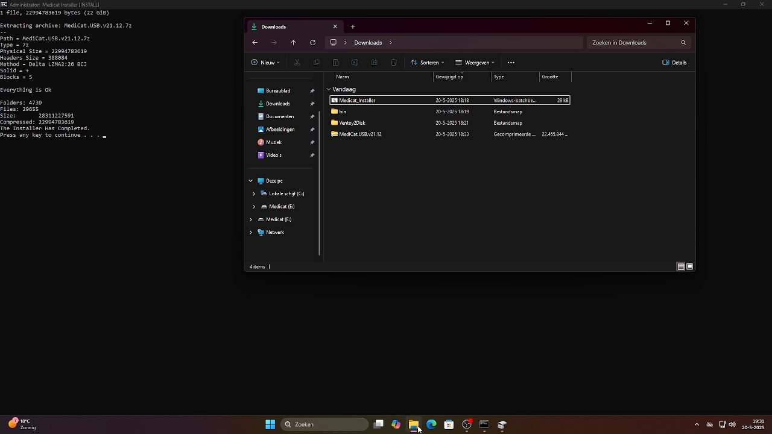
Task: Expand the Netwerk node
Action: point(251,232)
